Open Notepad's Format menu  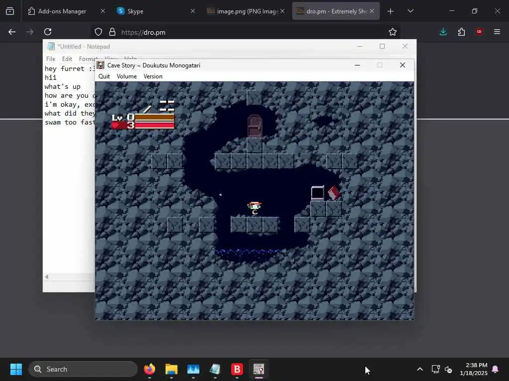coord(87,59)
